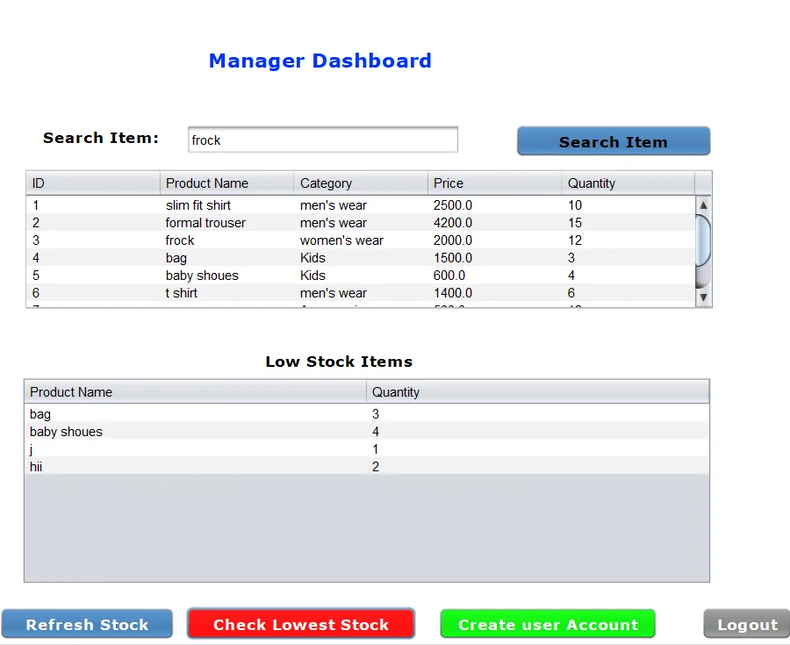The height and width of the screenshot is (645, 790).
Task: Sort by the ID column header
Action: coord(93,183)
